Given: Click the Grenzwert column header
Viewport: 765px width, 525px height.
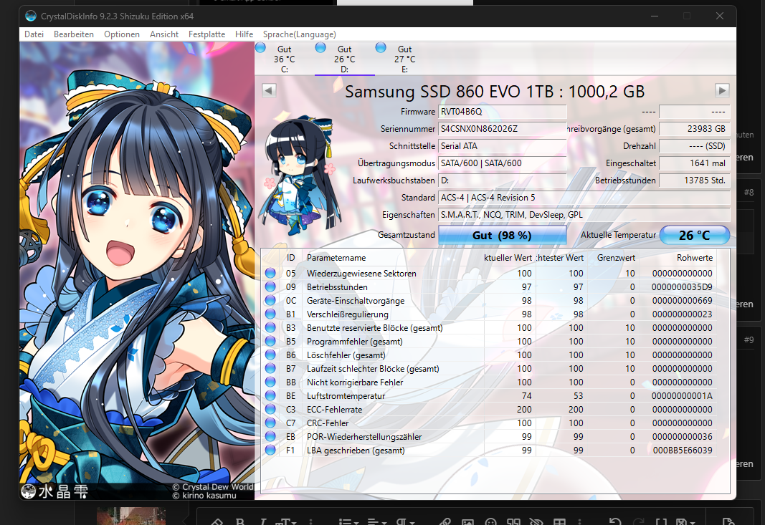Looking at the screenshot, I should pos(613,257).
